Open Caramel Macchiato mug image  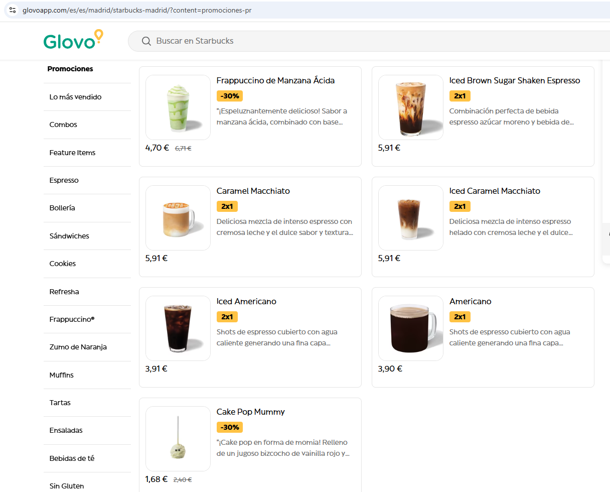coord(178,218)
